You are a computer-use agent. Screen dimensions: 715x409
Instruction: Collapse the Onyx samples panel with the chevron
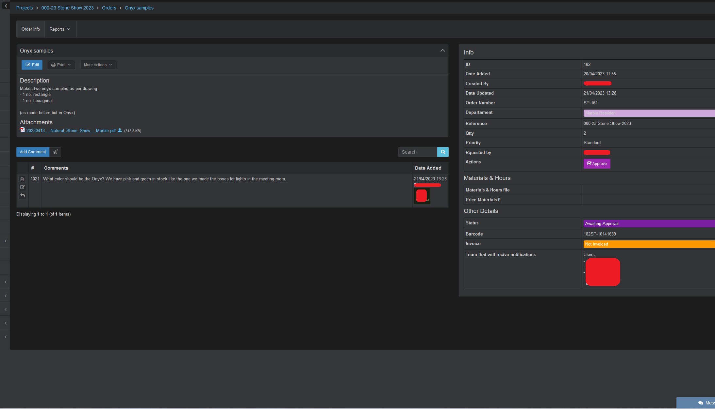[x=443, y=51]
